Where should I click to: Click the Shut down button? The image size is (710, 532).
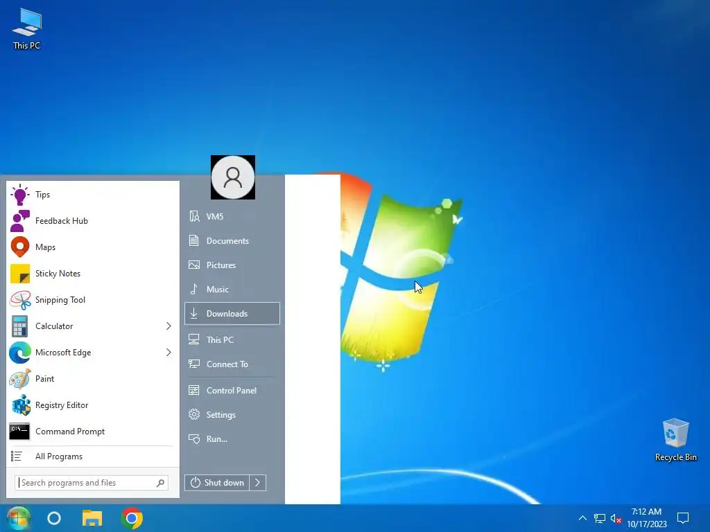217,483
